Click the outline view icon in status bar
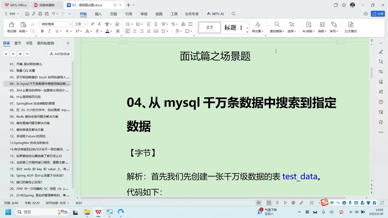The image size is (388, 218). pos(277,203)
